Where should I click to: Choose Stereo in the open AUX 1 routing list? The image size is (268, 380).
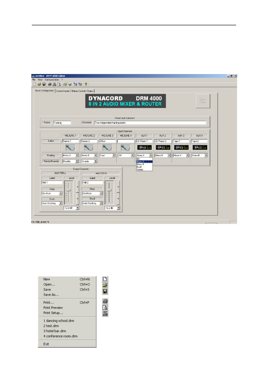coord(144,170)
